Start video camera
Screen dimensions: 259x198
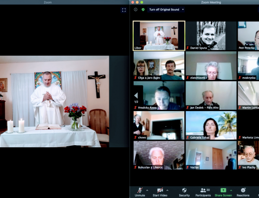click(160, 192)
